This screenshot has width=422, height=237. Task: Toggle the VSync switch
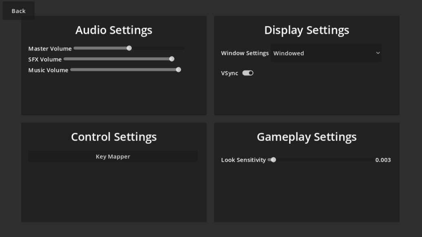(248, 73)
